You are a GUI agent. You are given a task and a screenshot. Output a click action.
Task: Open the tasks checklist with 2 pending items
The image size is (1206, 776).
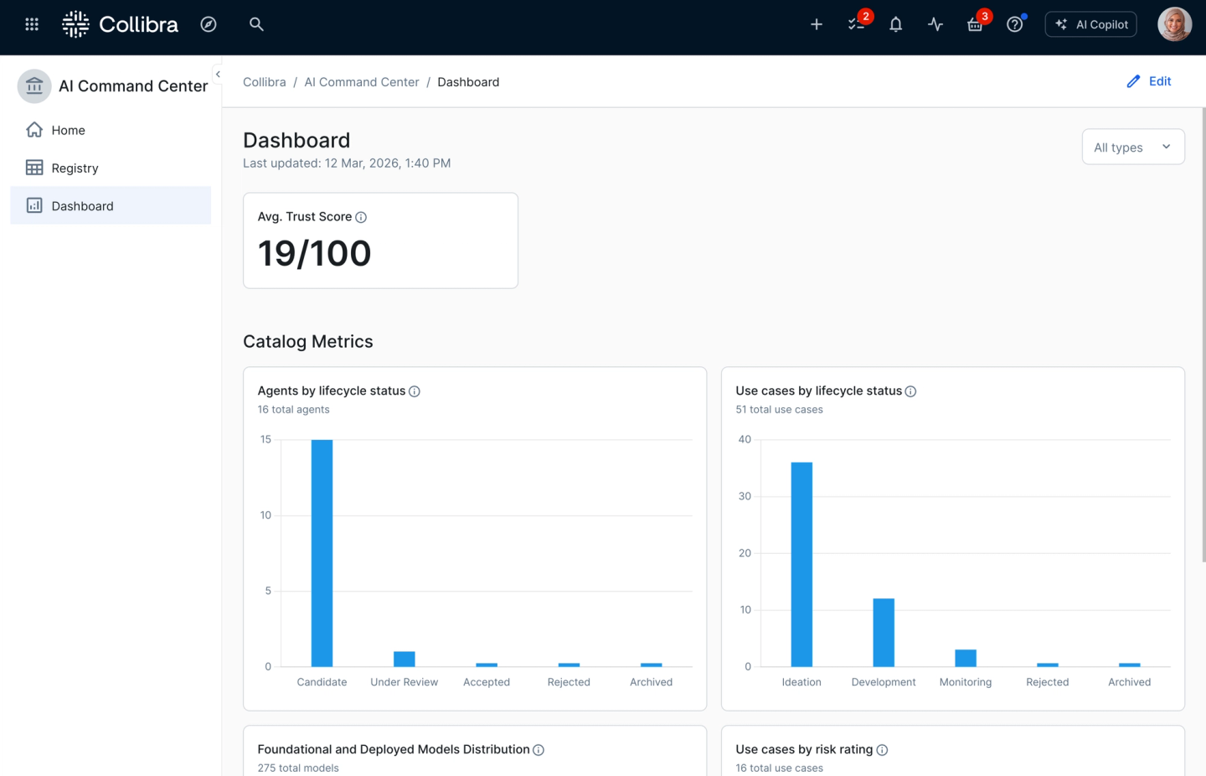click(855, 24)
